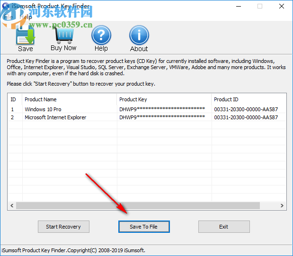
Task: Open the About info icon
Action: click(139, 35)
